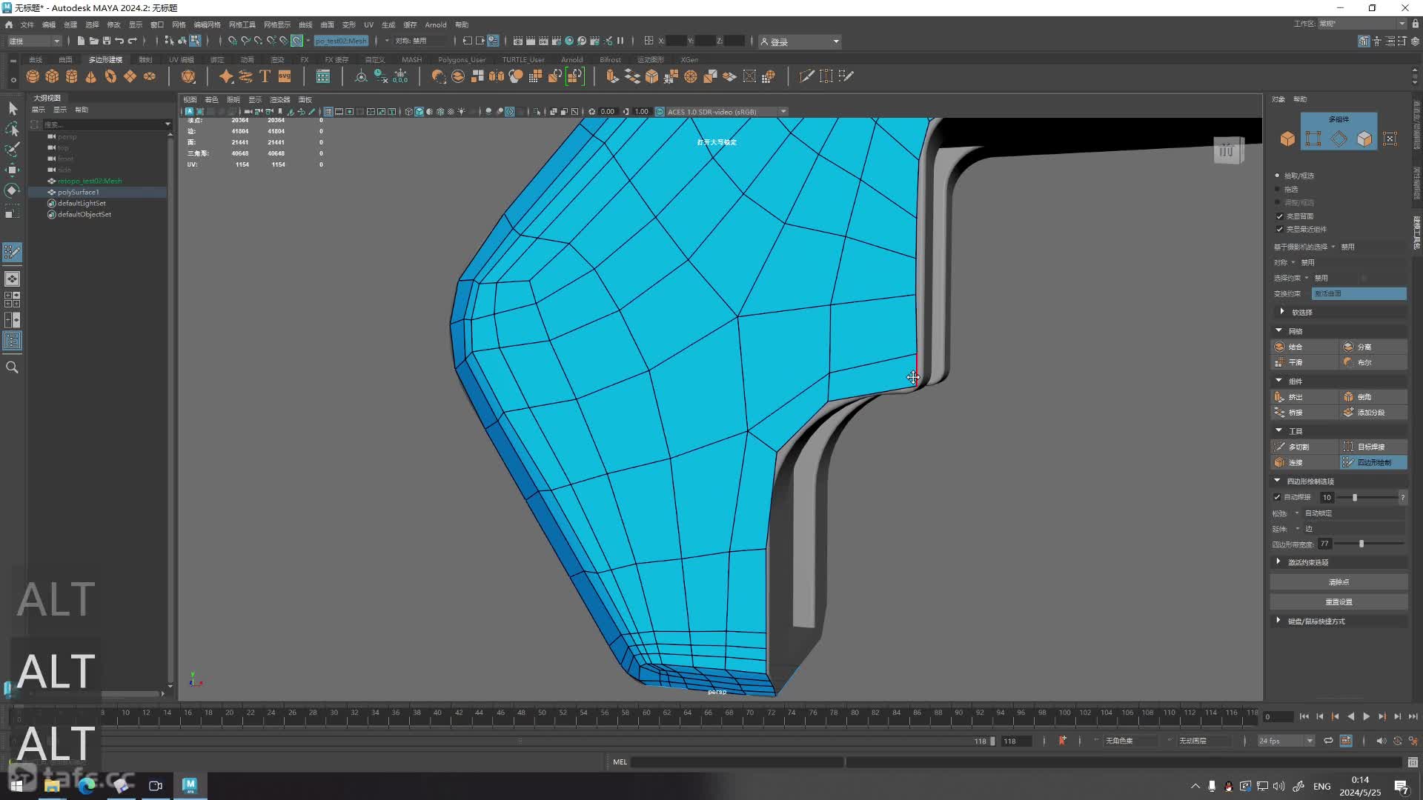Click the time slider at frame 60
This screenshot has height=800, width=1423.
coord(646,717)
